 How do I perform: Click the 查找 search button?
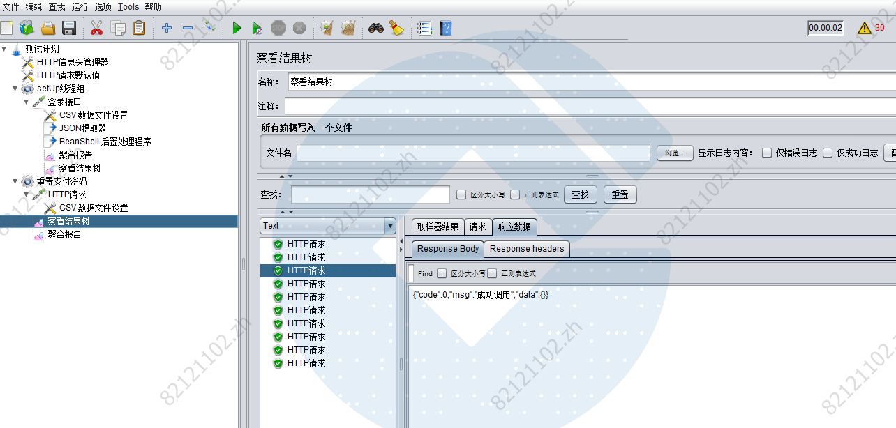pyautogui.click(x=580, y=194)
